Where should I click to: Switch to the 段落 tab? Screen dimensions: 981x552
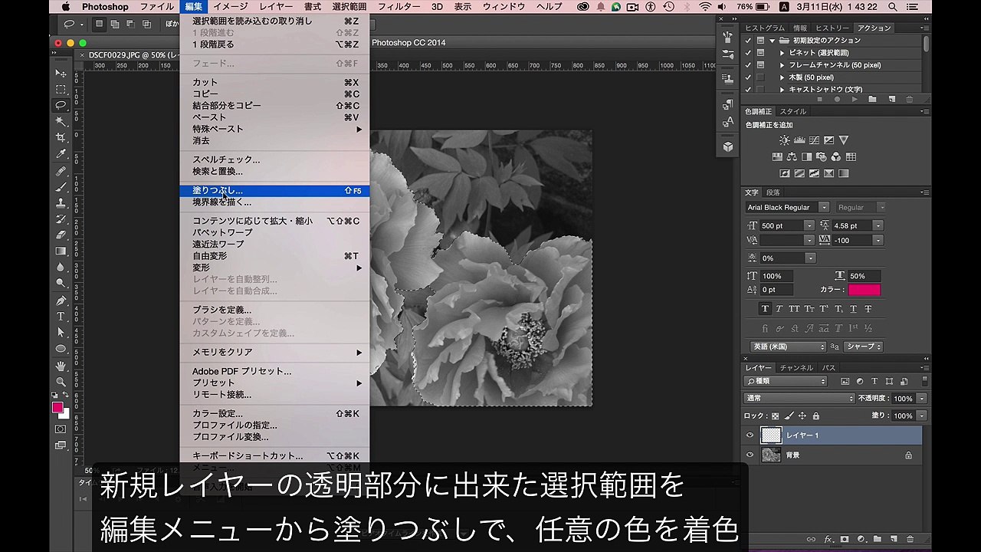773,192
